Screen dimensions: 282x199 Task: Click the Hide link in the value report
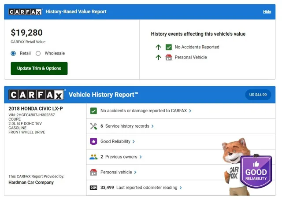tap(267, 12)
